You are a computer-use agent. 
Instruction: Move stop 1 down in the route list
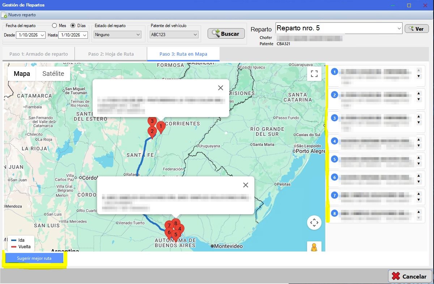pyautogui.click(x=419, y=76)
